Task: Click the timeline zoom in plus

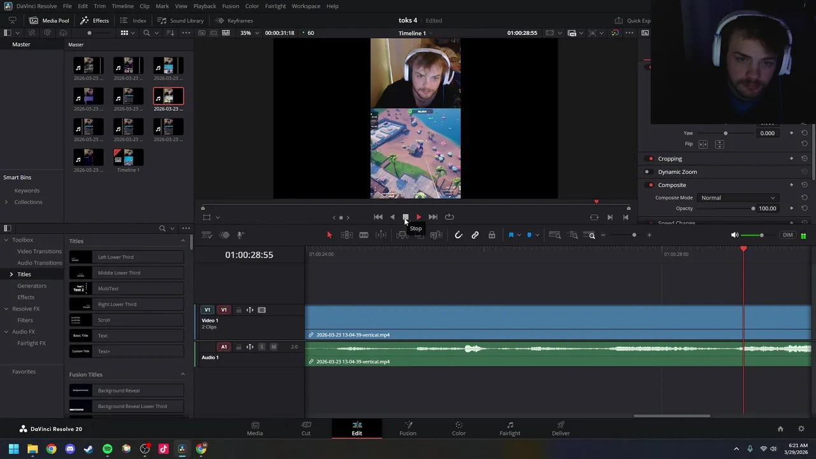Action: click(649, 235)
